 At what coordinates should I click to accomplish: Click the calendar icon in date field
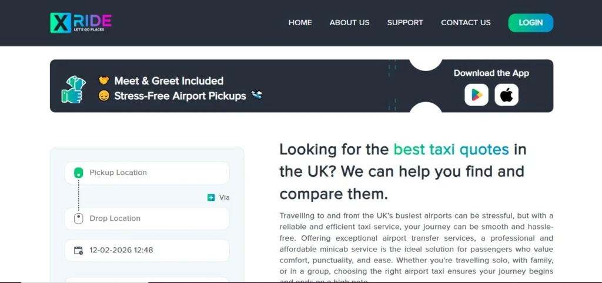[x=78, y=250]
